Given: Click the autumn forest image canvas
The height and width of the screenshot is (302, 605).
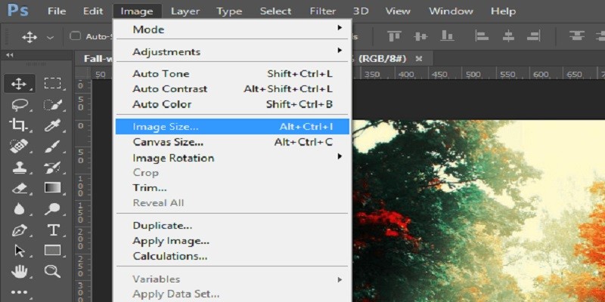Looking at the screenshot, I should pyautogui.click(x=479, y=211).
